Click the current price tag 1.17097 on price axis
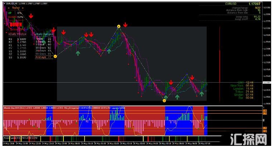The image size is (274, 148). click(x=267, y=83)
